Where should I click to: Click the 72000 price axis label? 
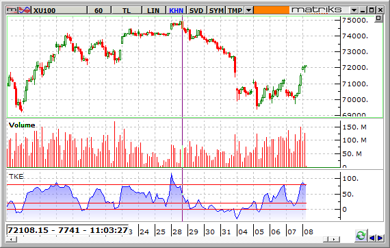[x=355, y=67]
